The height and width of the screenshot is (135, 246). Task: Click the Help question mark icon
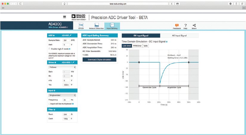(x=185, y=26)
